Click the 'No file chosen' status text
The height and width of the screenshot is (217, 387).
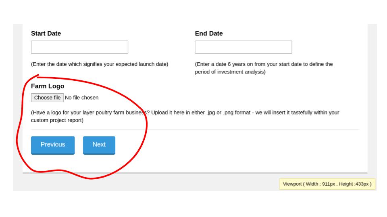click(x=82, y=98)
